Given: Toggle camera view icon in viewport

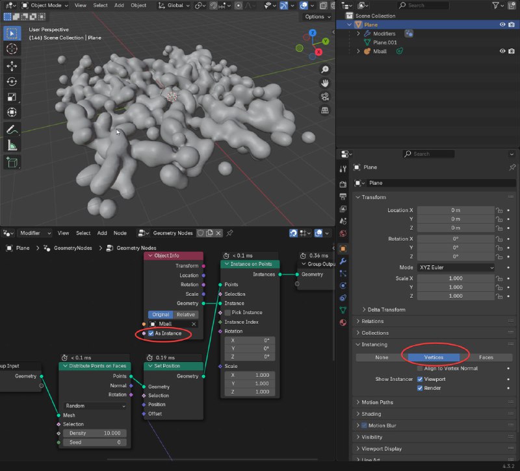Looking at the screenshot, I should (x=324, y=97).
